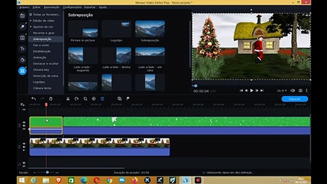Open the filters and effects sidebar tab

pyautogui.click(x=22, y=27)
